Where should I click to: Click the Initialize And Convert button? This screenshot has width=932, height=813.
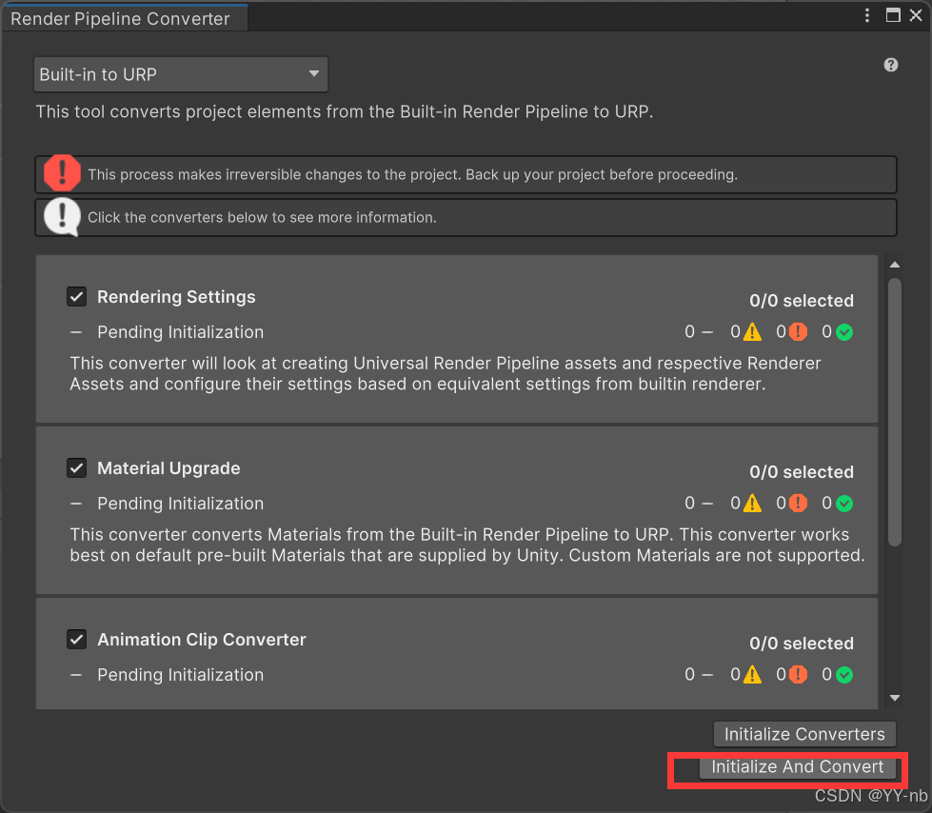797,766
